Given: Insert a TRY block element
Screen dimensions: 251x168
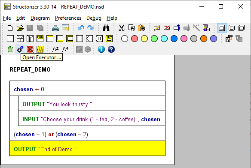Looking at the screenshot, I should click(109, 39).
